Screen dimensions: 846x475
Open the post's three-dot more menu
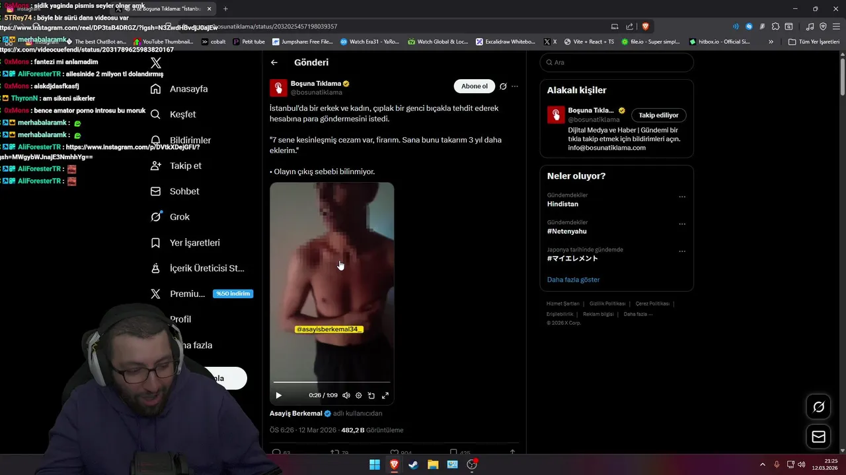click(x=515, y=86)
